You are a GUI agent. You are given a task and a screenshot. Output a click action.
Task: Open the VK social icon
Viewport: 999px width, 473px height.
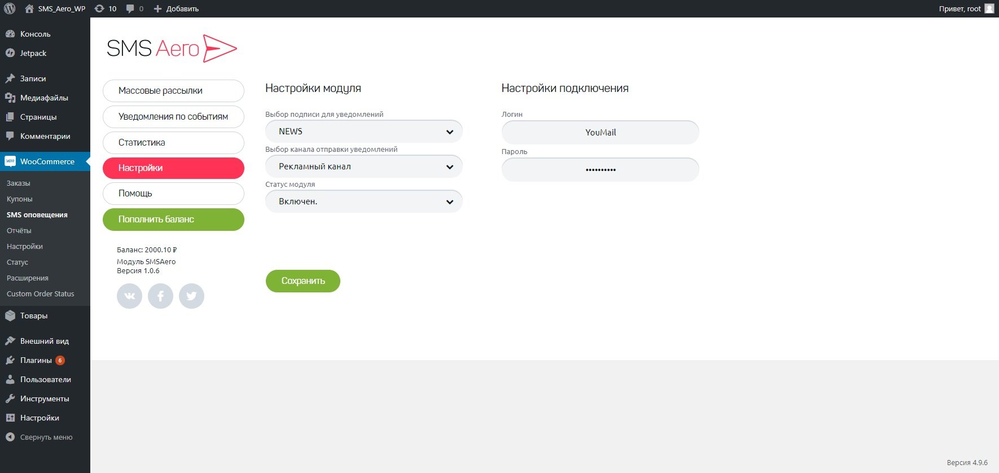(x=129, y=296)
